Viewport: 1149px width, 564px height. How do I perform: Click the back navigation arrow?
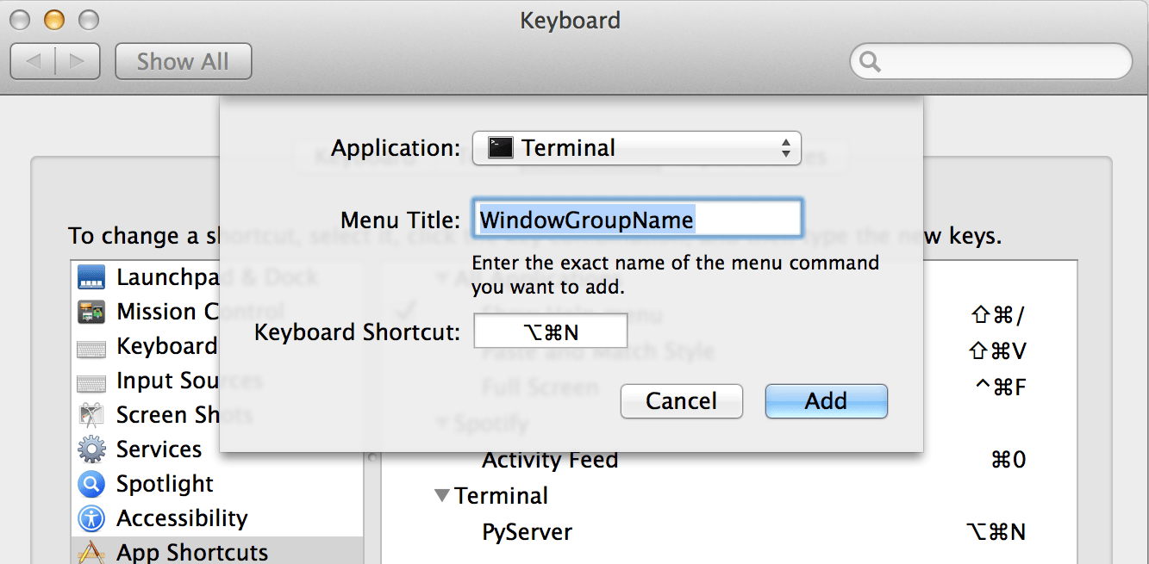point(36,61)
